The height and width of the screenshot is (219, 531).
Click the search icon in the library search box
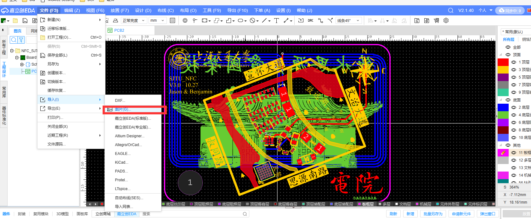point(245,214)
